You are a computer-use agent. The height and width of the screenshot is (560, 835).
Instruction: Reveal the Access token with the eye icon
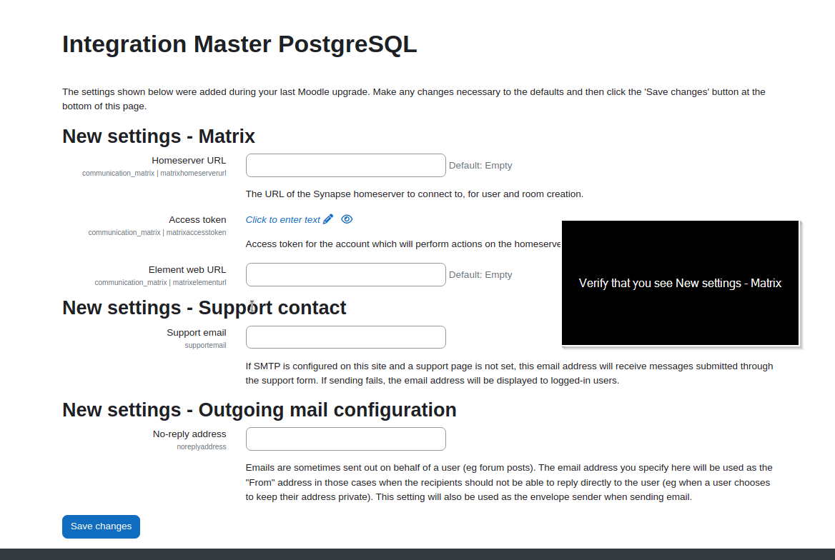coord(347,219)
